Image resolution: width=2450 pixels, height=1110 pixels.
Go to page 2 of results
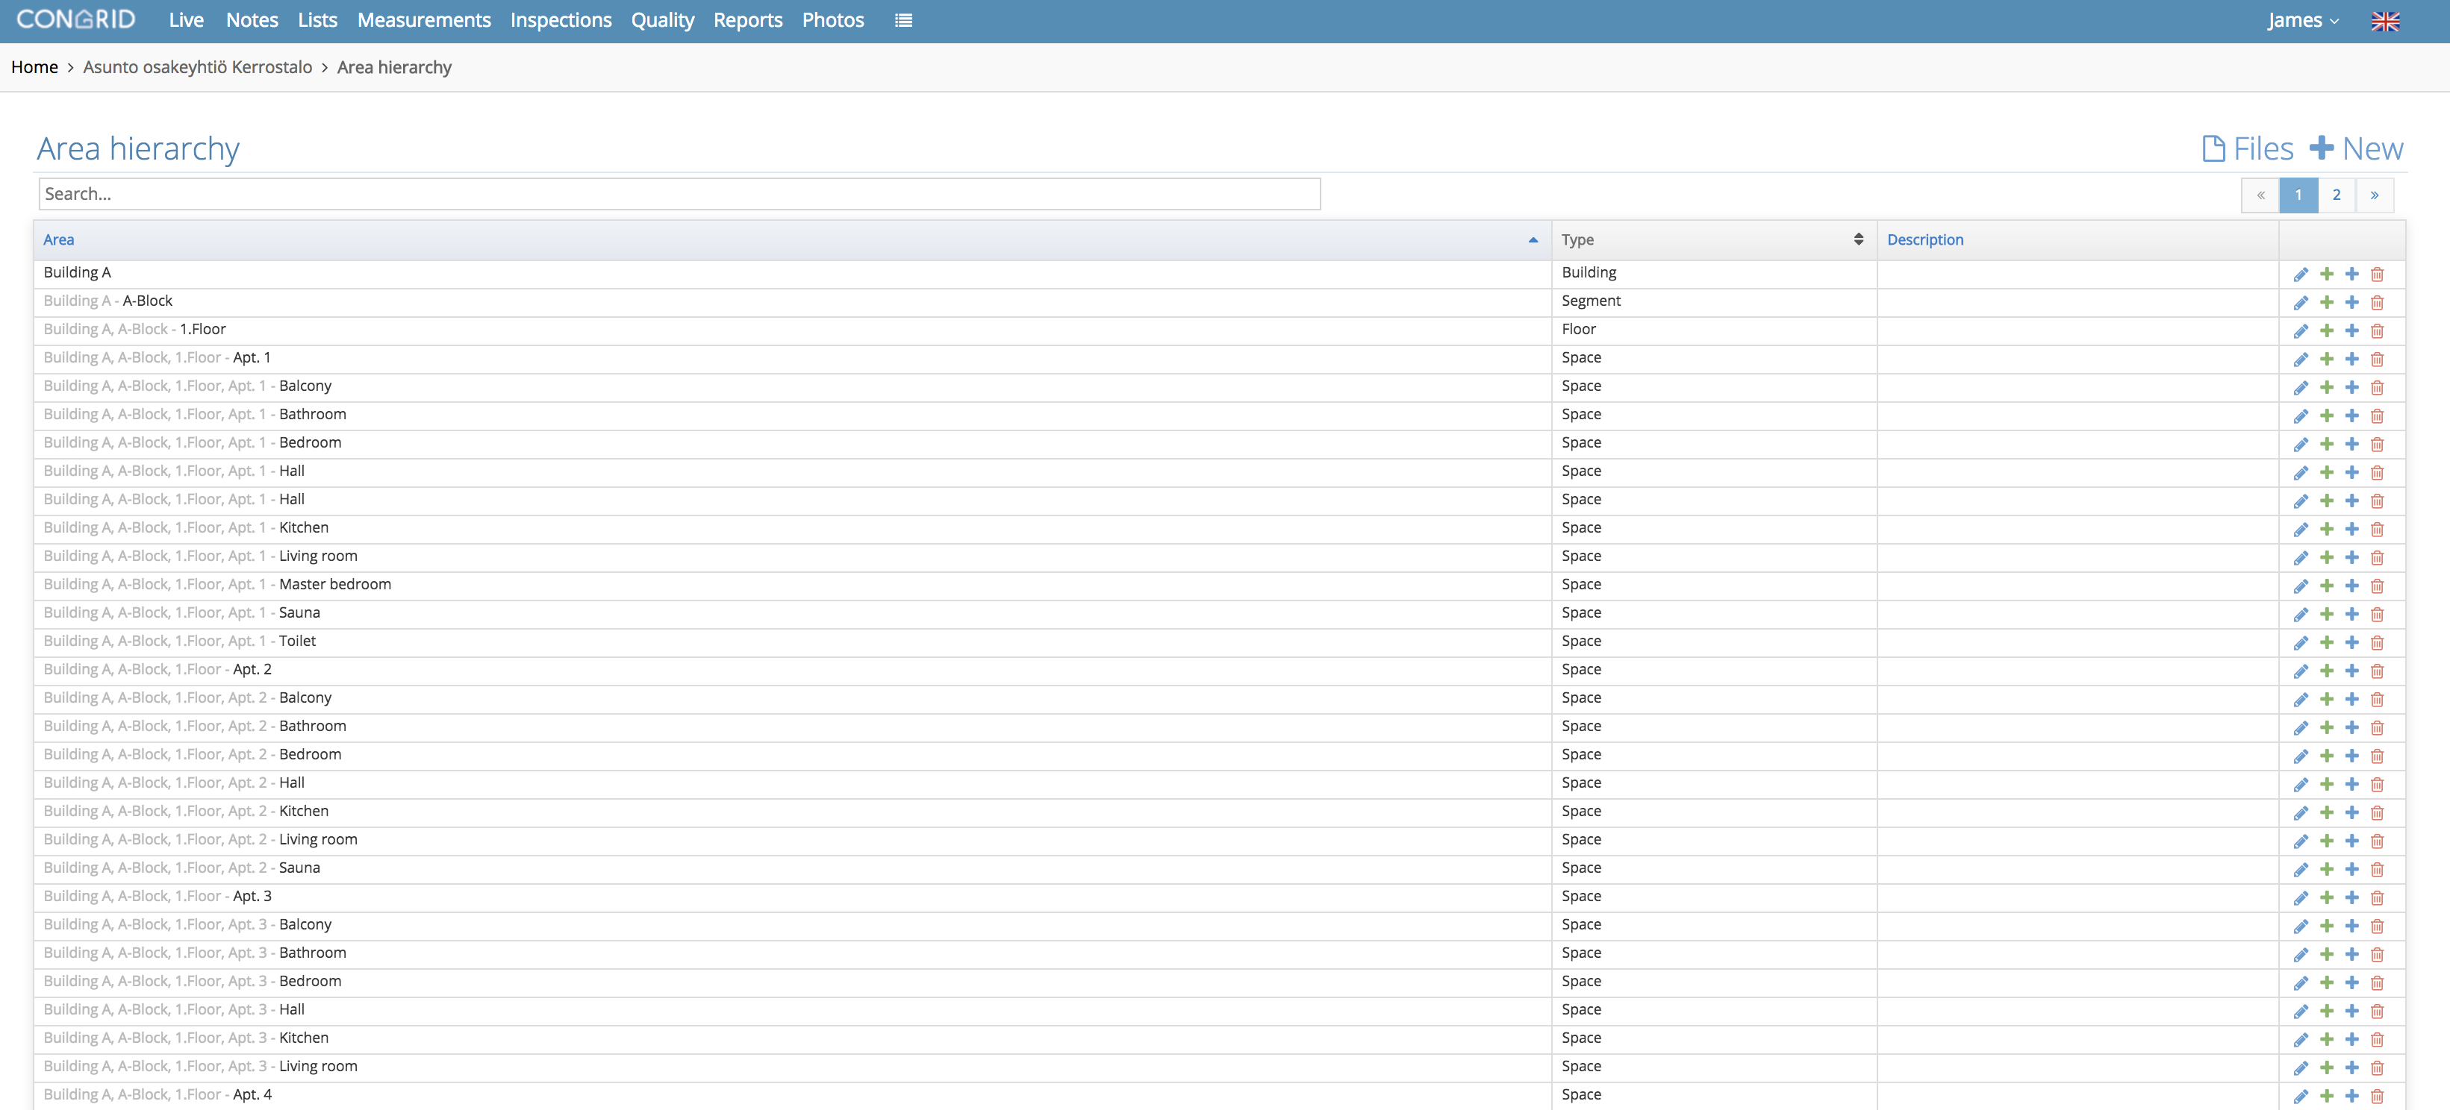pyautogui.click(x=2336, y=195)
